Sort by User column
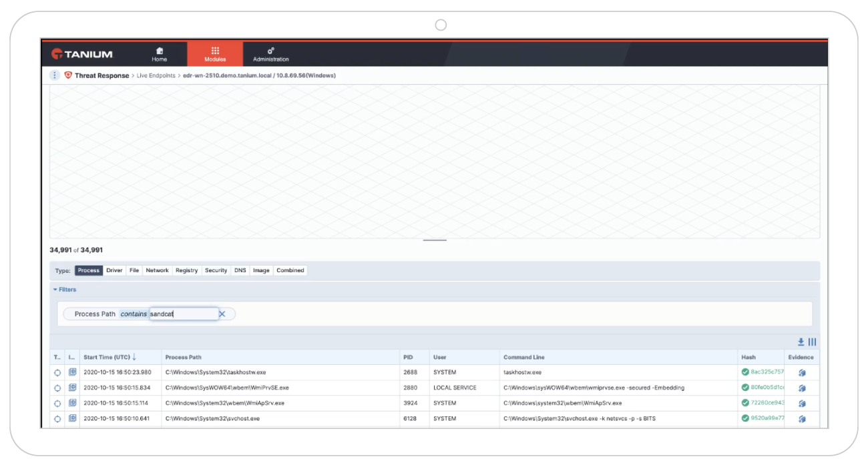 pyautogui.click(x=464, y=357)
